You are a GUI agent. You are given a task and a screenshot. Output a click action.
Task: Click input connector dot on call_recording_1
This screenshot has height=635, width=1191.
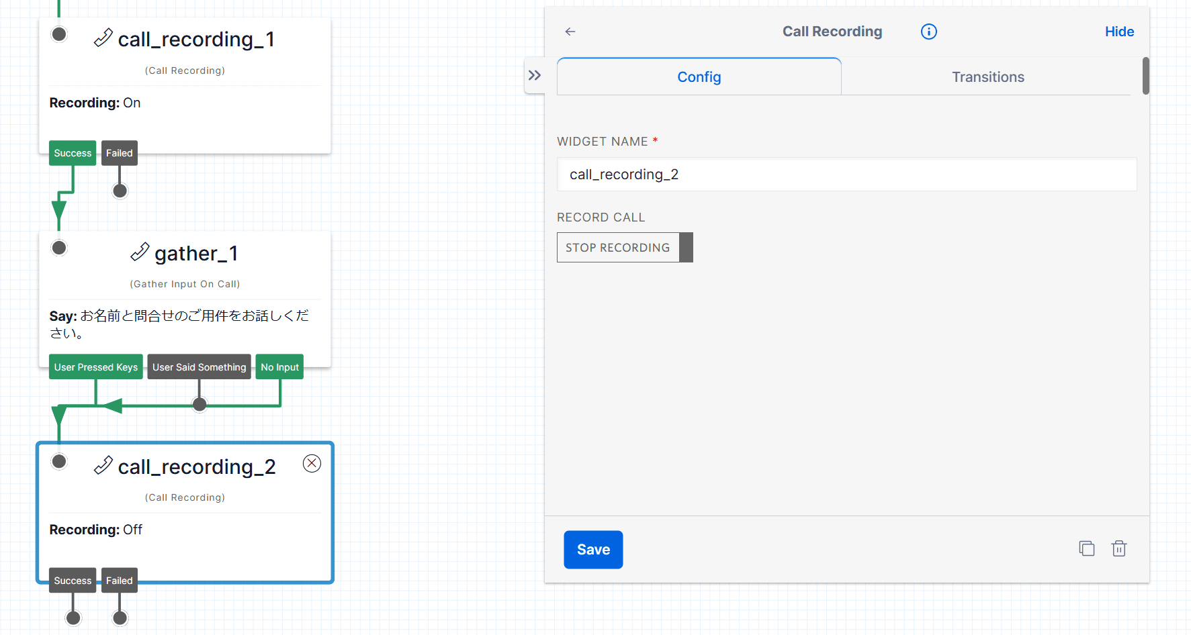pos(59,34)
